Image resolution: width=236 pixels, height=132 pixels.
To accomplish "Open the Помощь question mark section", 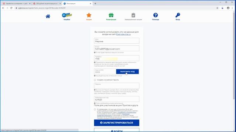I will point(156,16).
